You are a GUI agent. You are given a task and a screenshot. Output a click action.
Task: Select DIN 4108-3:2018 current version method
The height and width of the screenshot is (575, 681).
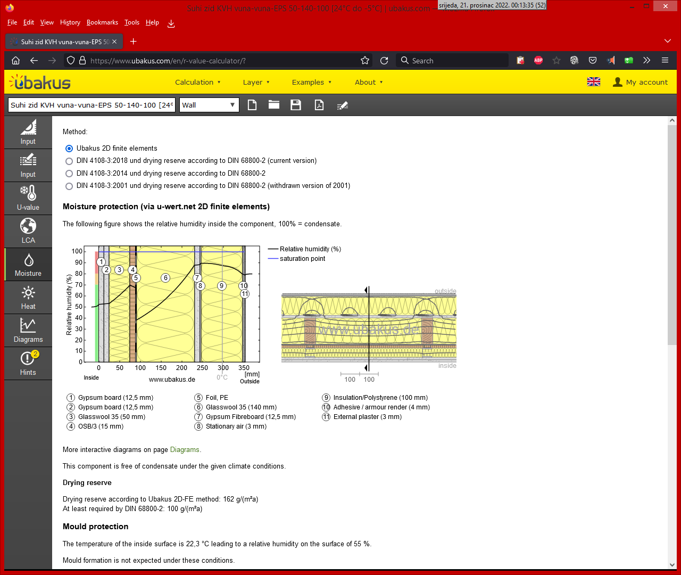pos(69,161)
